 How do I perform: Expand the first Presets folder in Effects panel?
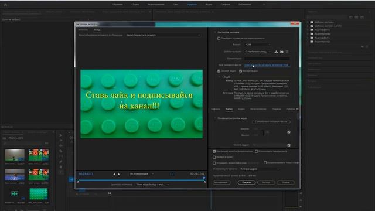[x=308, y=22]
